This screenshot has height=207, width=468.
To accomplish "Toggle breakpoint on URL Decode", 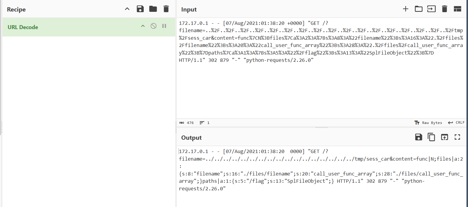I will (164, 26).
